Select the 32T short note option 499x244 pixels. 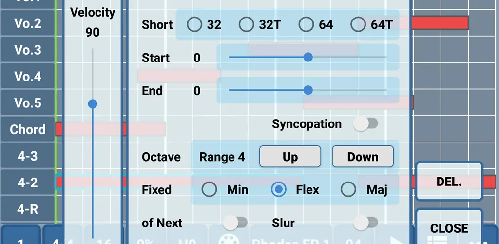[246, 24]
